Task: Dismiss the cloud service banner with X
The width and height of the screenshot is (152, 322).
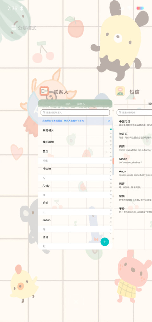Action: pyautogui.click(x=109, y=121)
